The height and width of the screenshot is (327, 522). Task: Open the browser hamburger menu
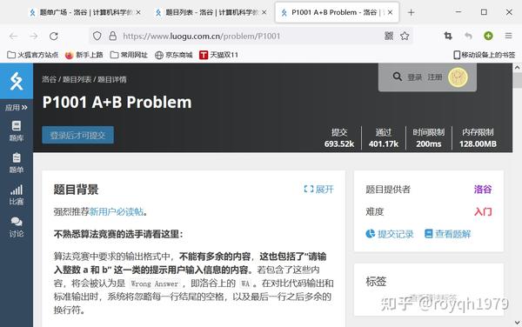[508, 36]
